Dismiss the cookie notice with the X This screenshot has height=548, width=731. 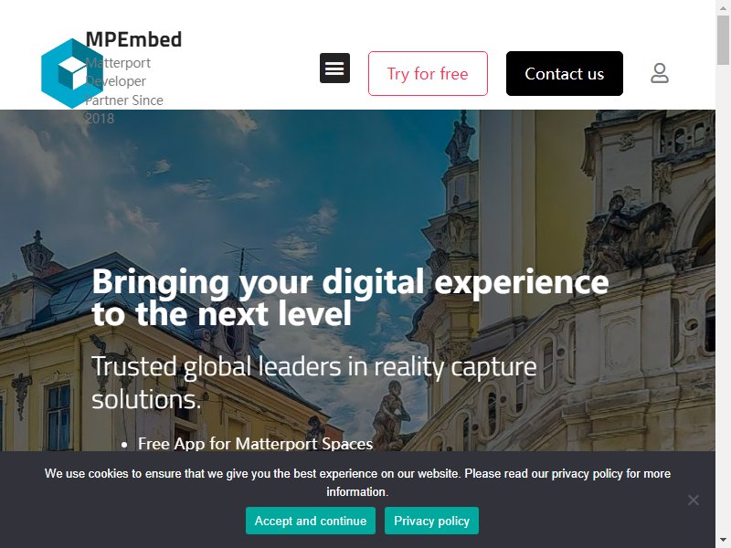694,500
